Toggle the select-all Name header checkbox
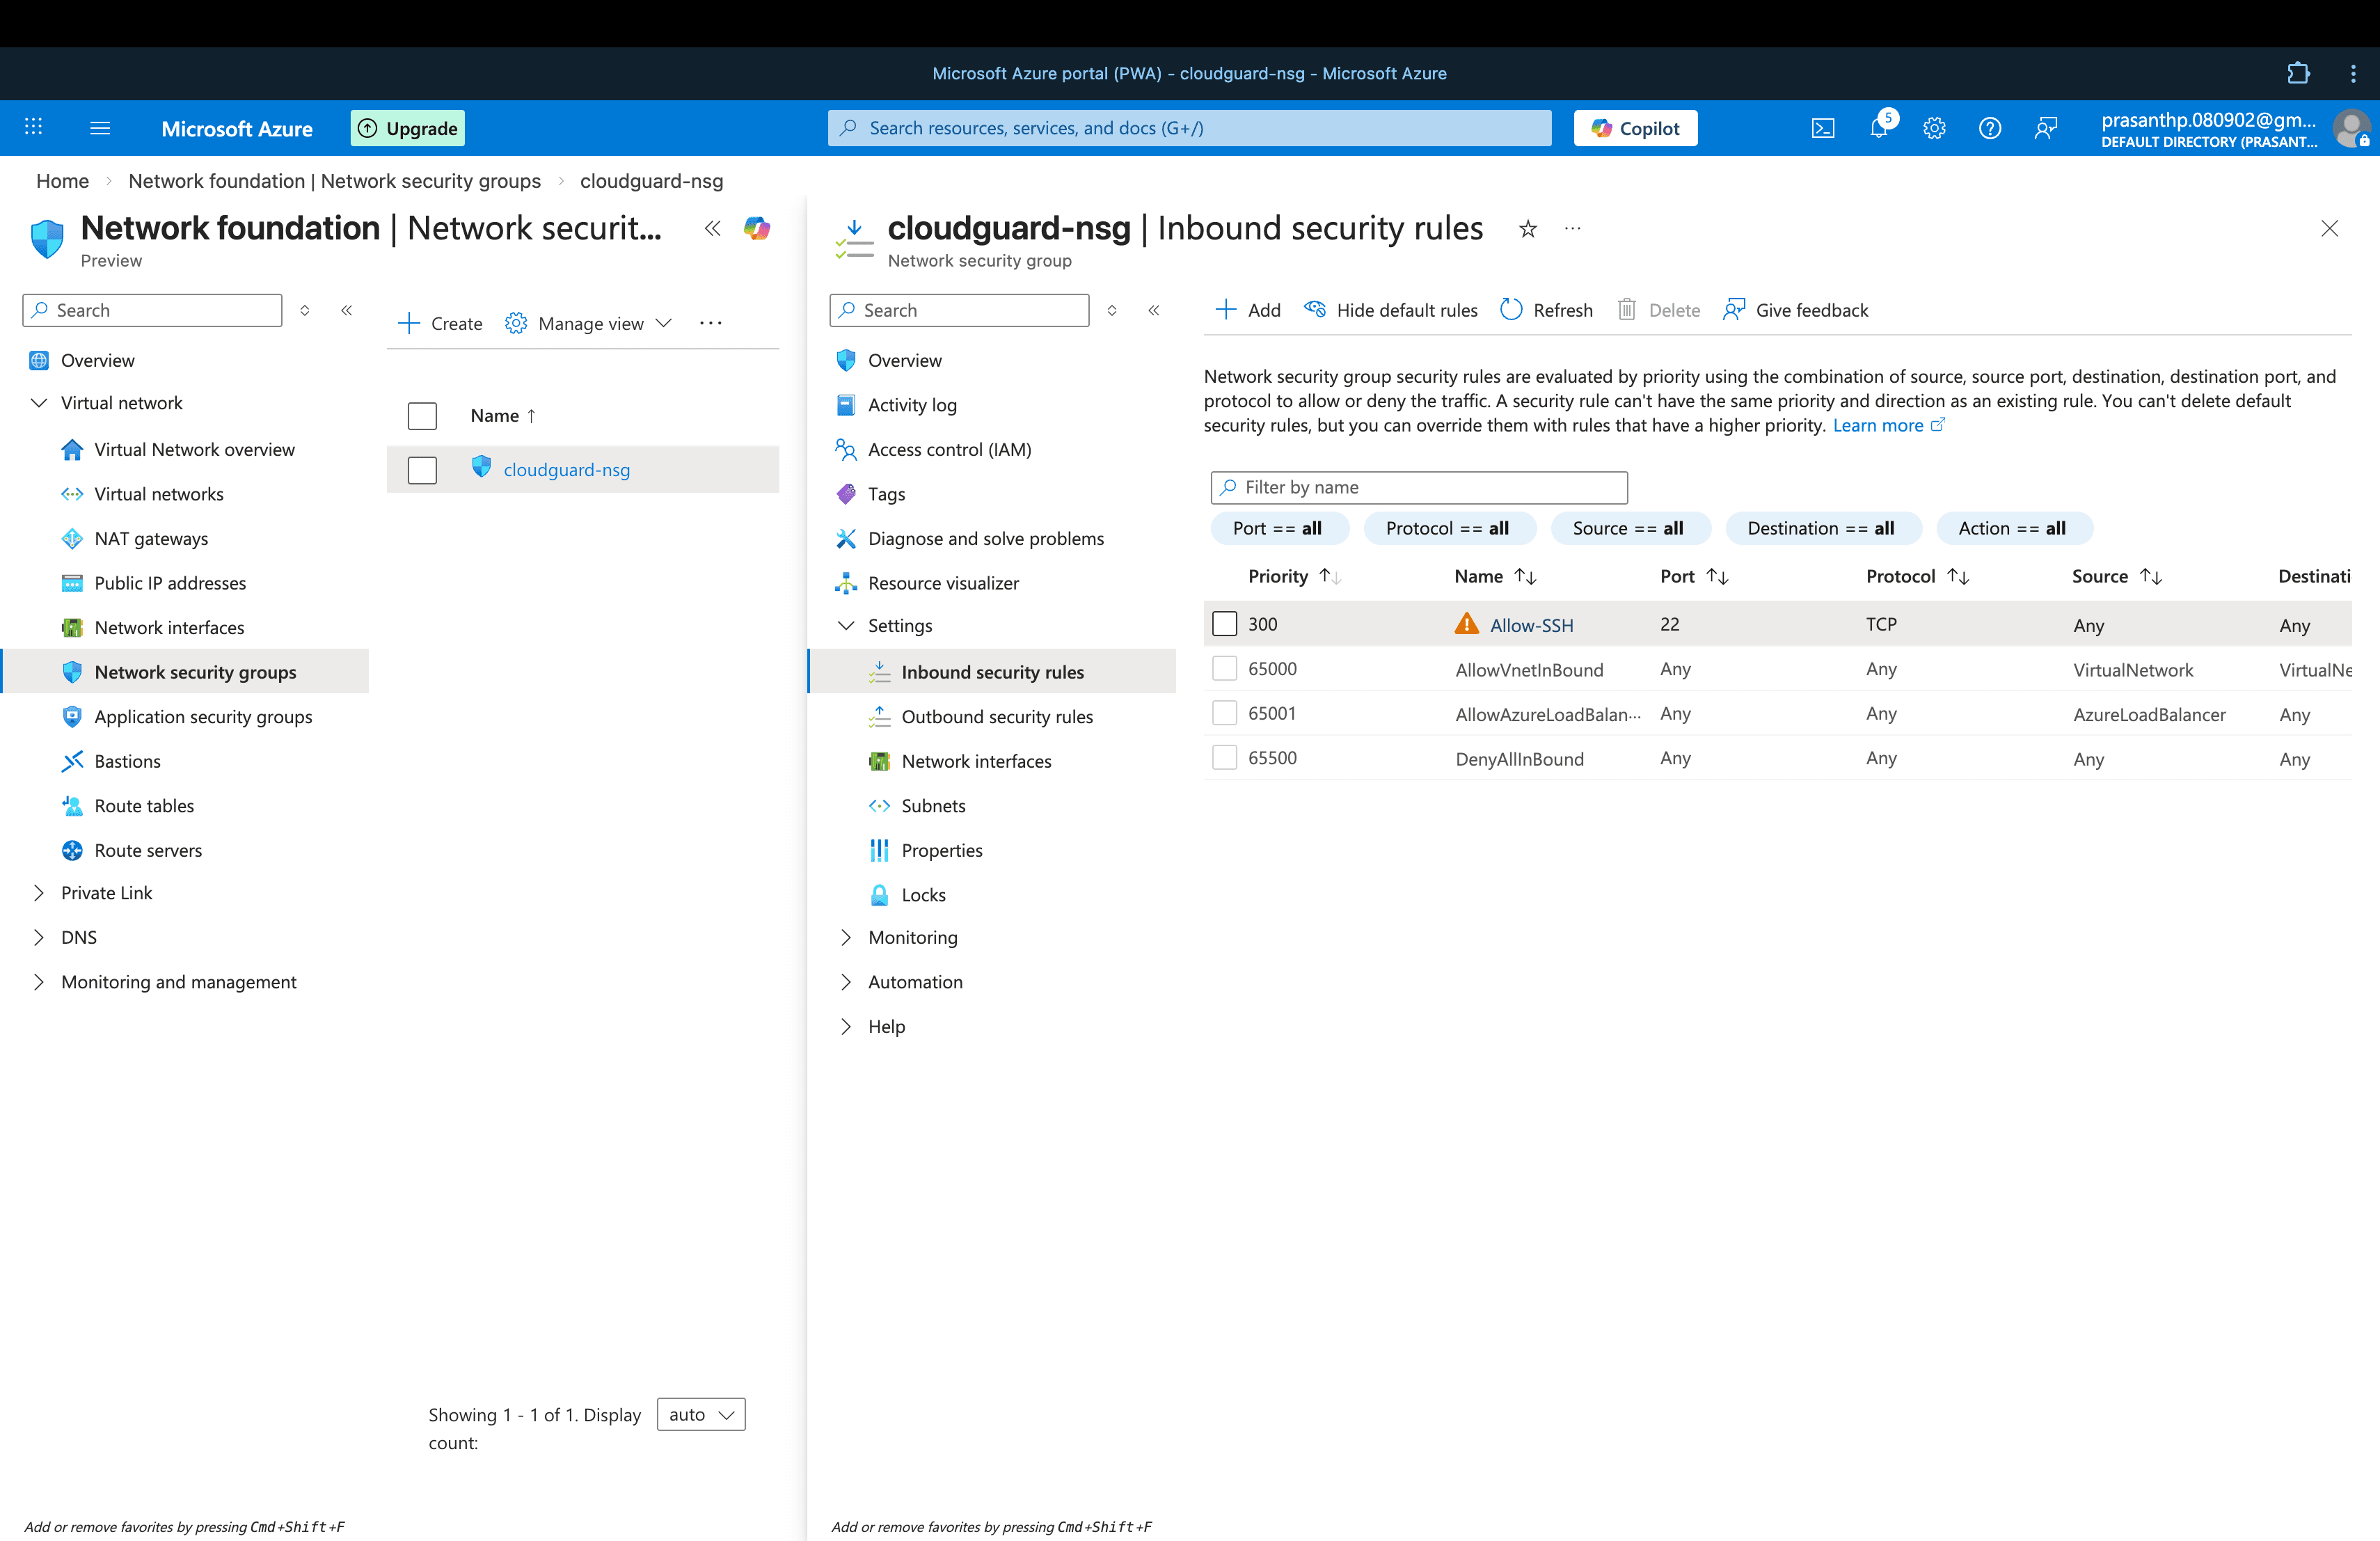Image resolution: width=2380 pixels, height=1541 pixels. (422, 416)
